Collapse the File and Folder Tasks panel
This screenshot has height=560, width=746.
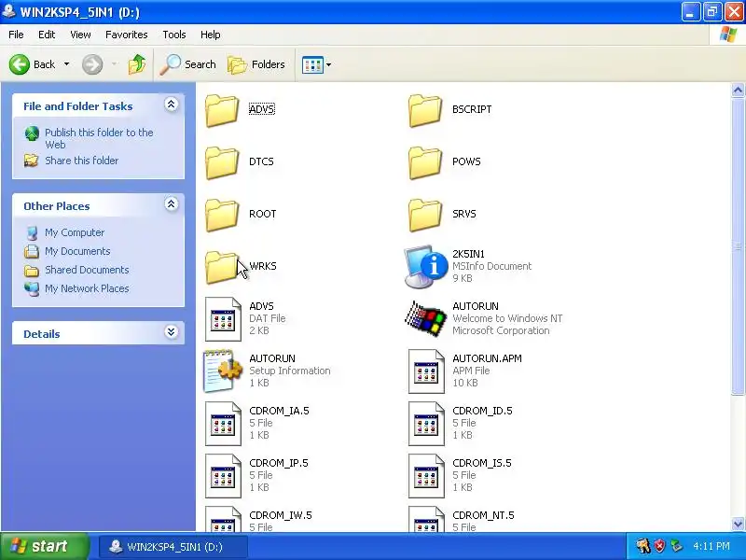[172, 105]
